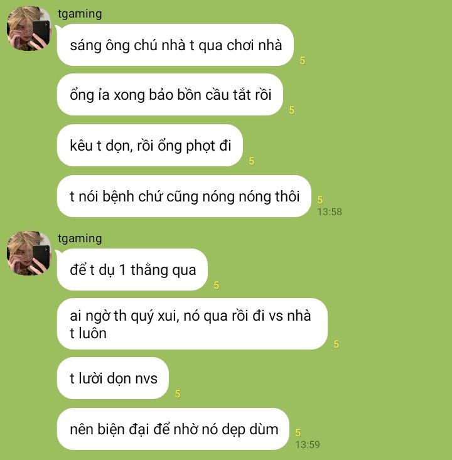
Task: Open tgaming's top profile avatar
Action: 28,28
